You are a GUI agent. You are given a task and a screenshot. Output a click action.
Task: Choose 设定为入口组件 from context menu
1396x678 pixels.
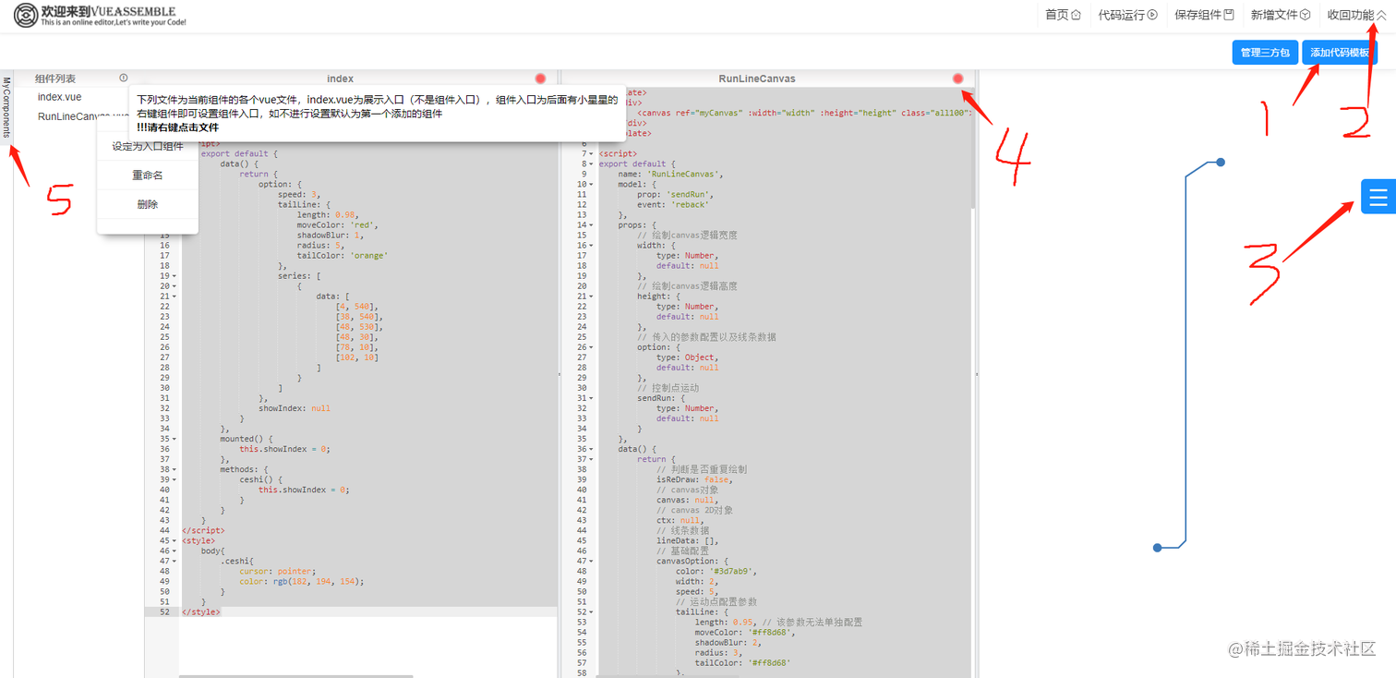tap(148, 146)
